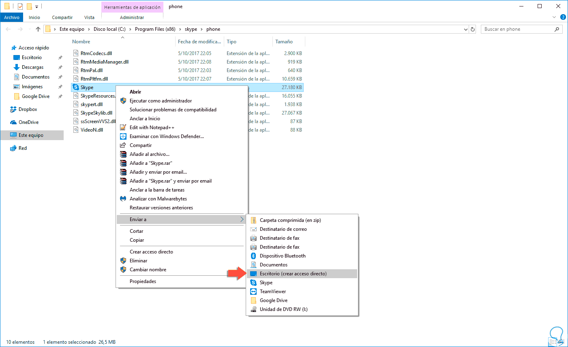This screenshot has width=568, height=347.
Task: Expand the breadcrumb chevron after Program Files (x86)
Action: 180,29
